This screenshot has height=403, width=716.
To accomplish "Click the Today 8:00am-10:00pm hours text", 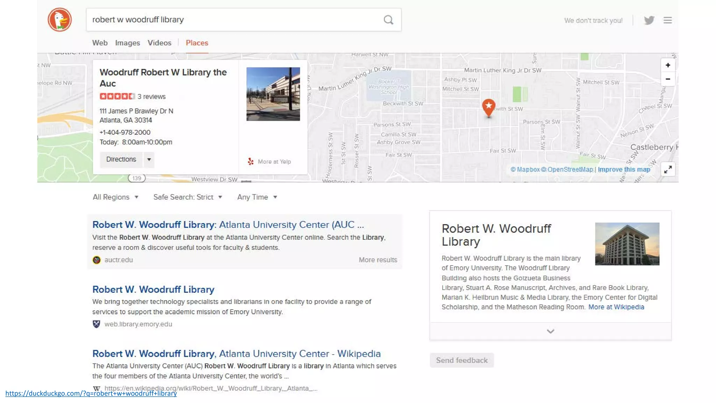I will (x=136, y=142).
